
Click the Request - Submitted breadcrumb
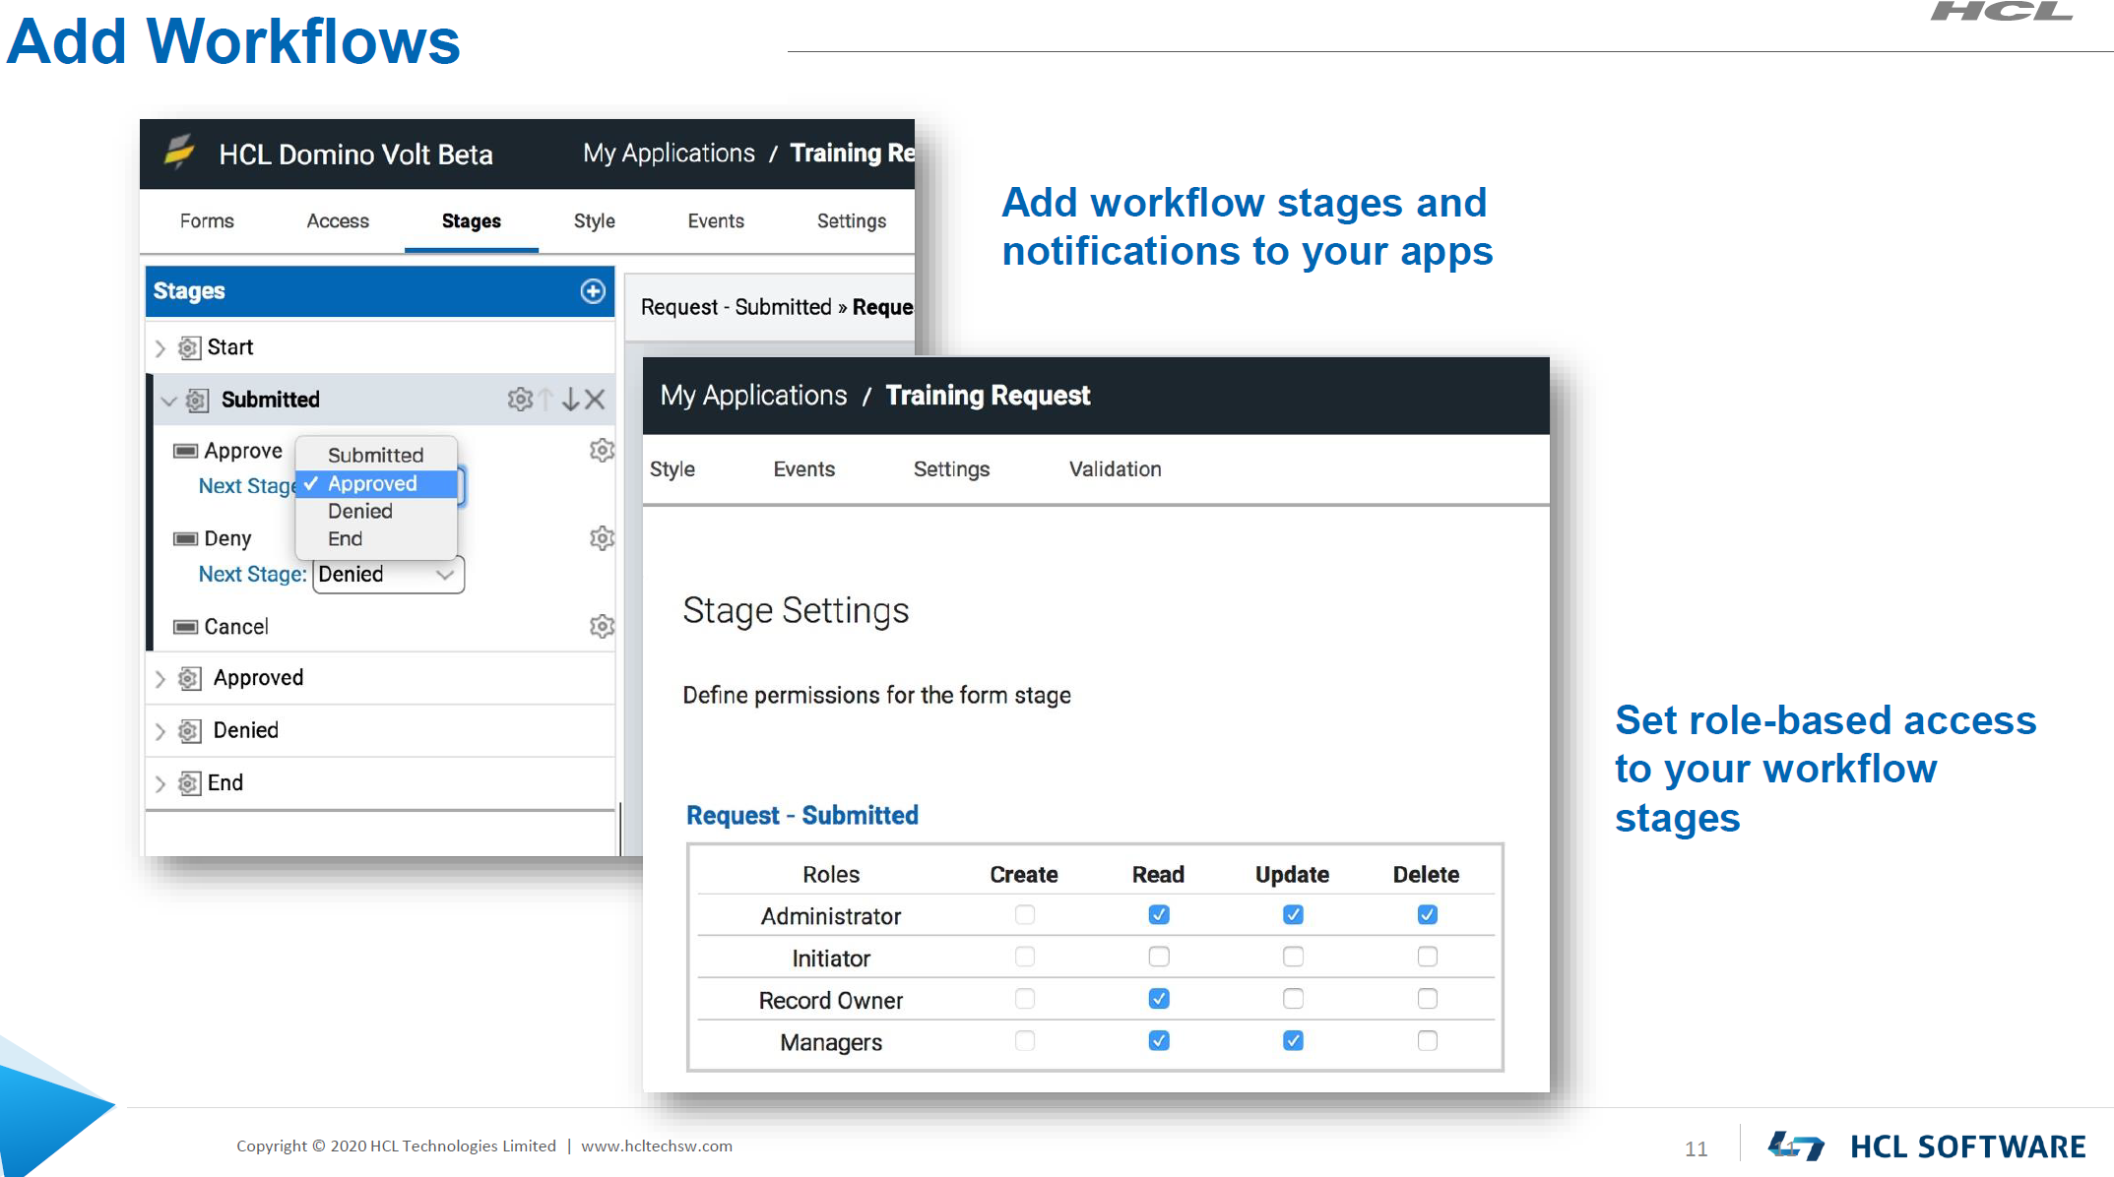(x=737, y=307)
